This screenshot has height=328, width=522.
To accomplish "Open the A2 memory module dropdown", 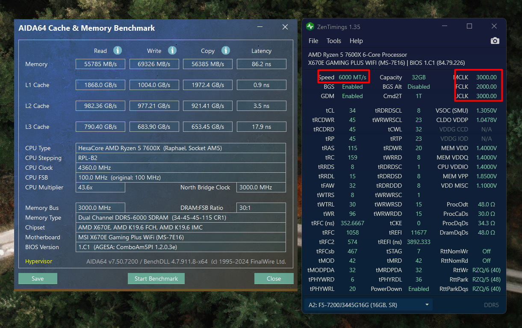I will [368, 305].
